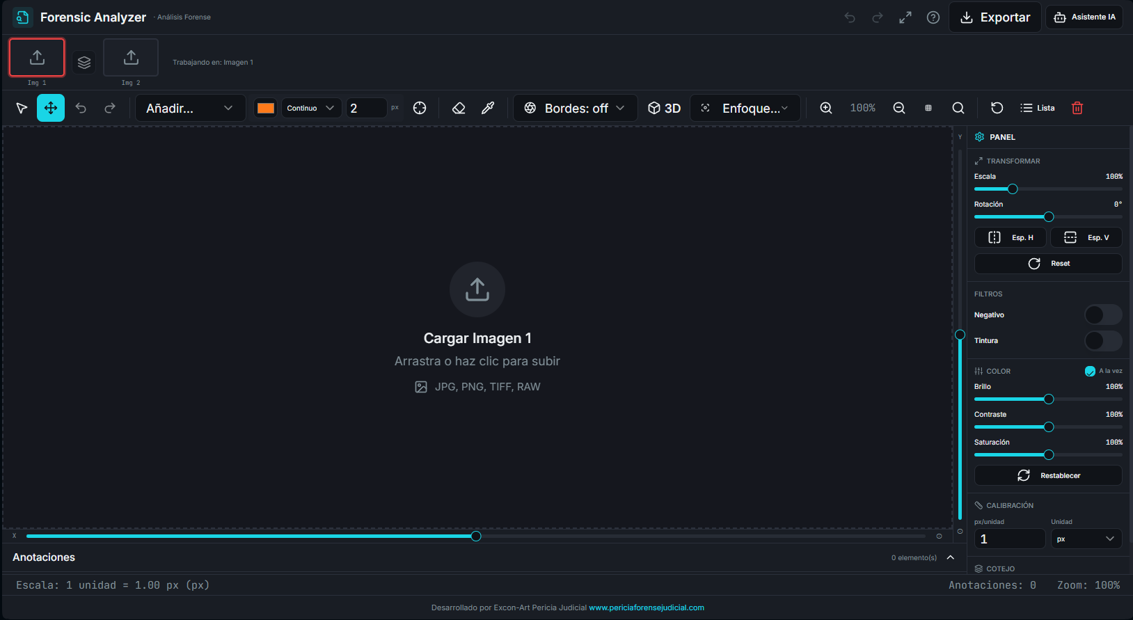
Task: Toggle the Tintura filter switch
Action: click(1103, 341)
